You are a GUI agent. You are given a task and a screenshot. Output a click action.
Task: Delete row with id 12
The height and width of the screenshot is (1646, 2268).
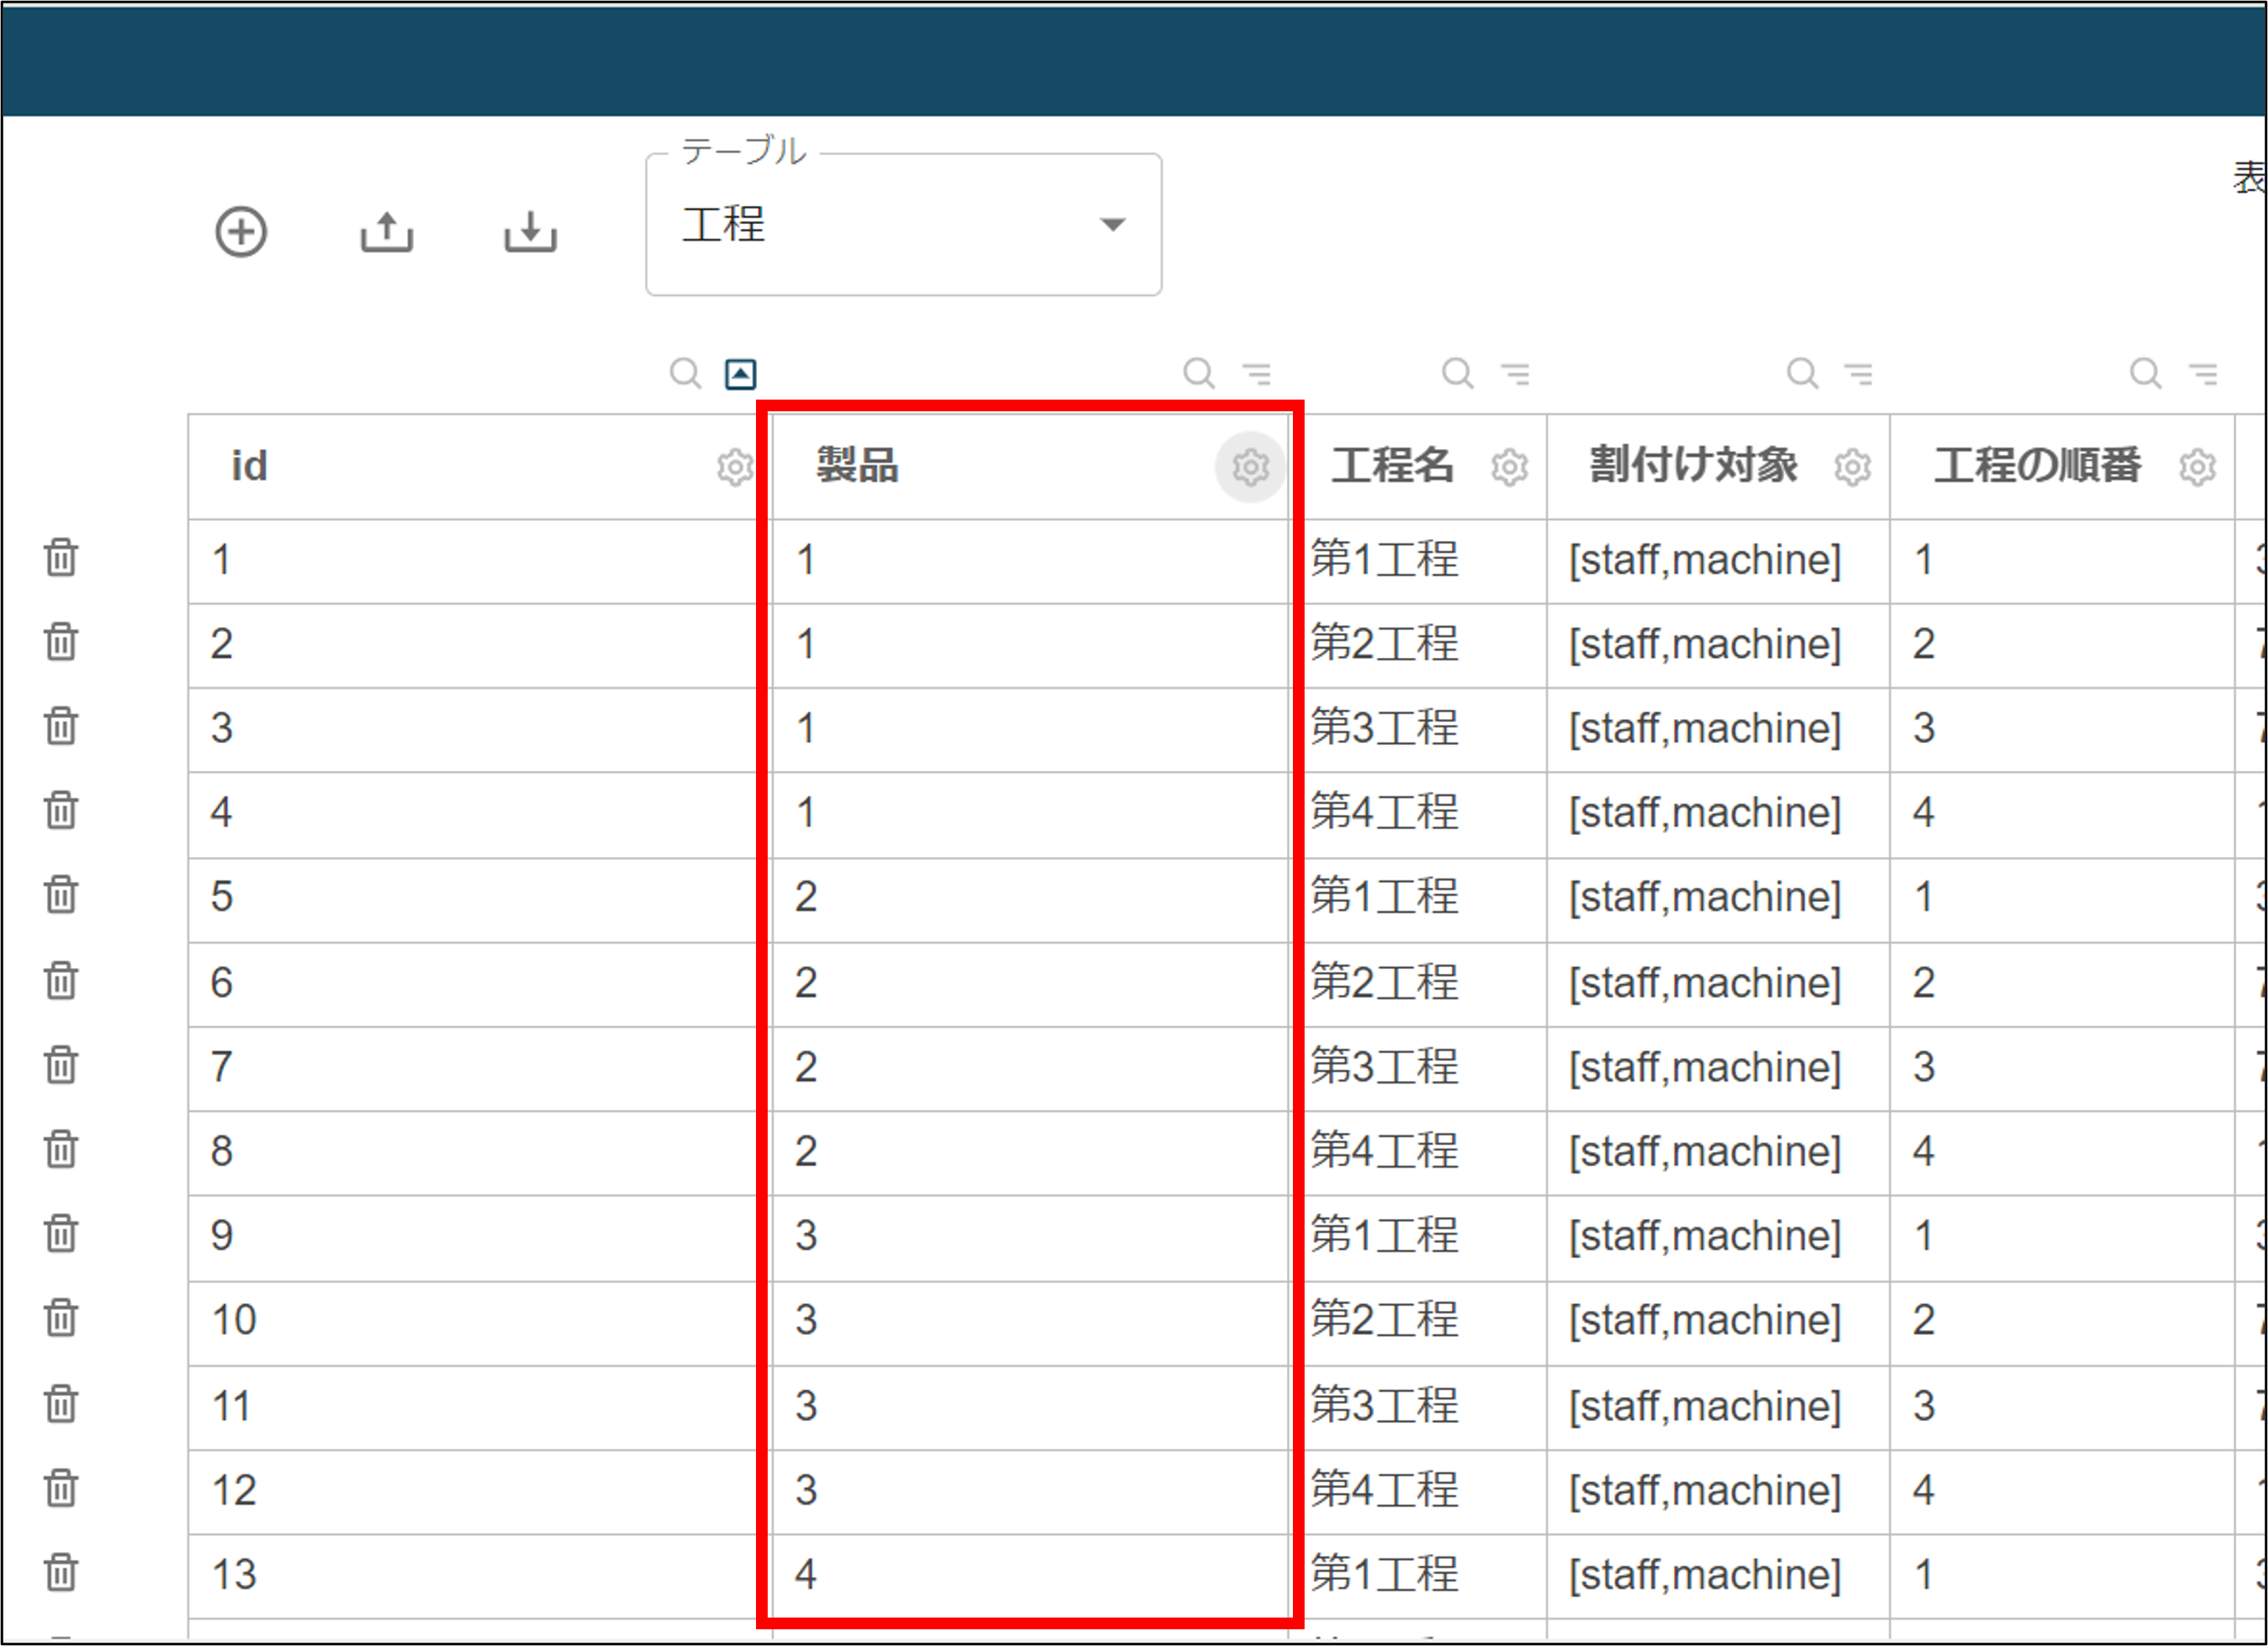61,1488
